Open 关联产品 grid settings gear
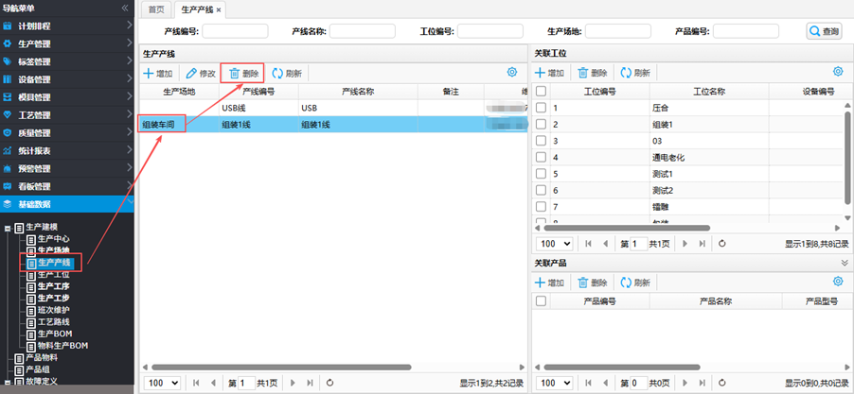This screenshot has width=854, height=394. [838, 281]
